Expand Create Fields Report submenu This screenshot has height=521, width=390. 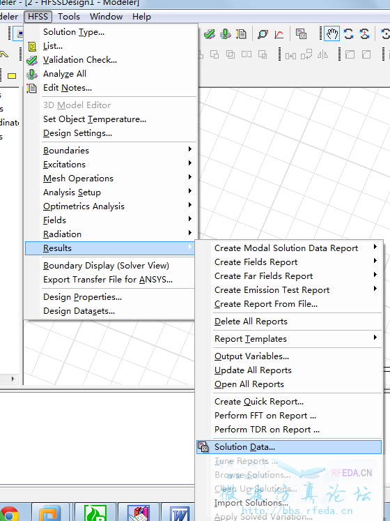pos(289,262)
